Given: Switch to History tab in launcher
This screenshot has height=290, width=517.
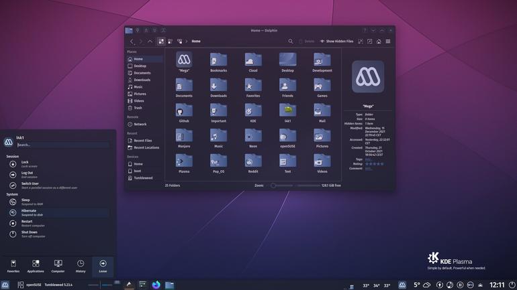Looking at the screenshot, I should pyautogui.click(x=81, y=267).
